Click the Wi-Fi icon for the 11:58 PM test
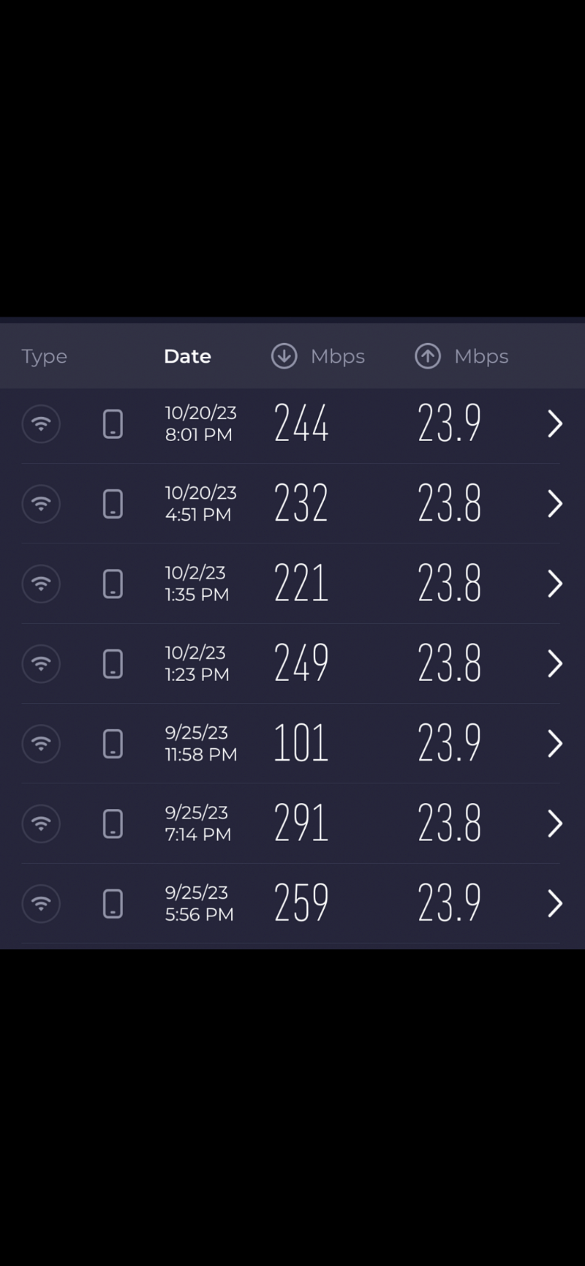The width and height of the screenshot is (585, 1266). [41, 744]
